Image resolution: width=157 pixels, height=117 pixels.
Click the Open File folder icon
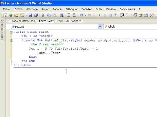16,15
